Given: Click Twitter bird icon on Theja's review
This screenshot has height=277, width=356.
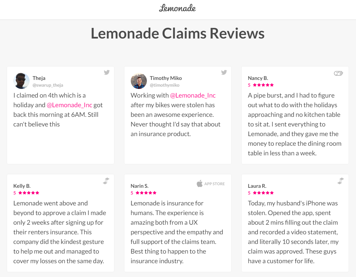Looking at the screenshot, I should pos(107,72).
